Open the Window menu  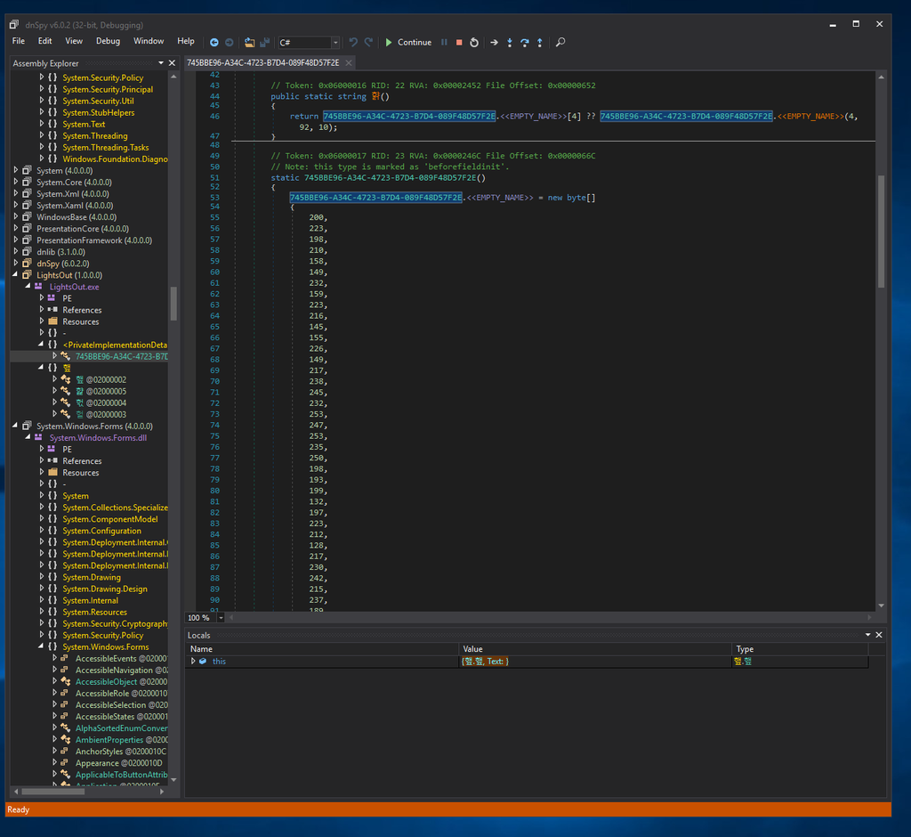(x=149, y=41)
